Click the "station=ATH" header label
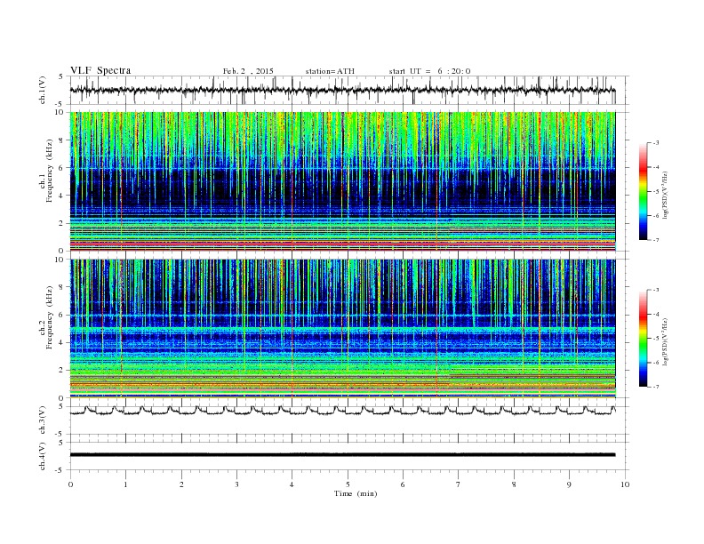 [x=330, y=71]
